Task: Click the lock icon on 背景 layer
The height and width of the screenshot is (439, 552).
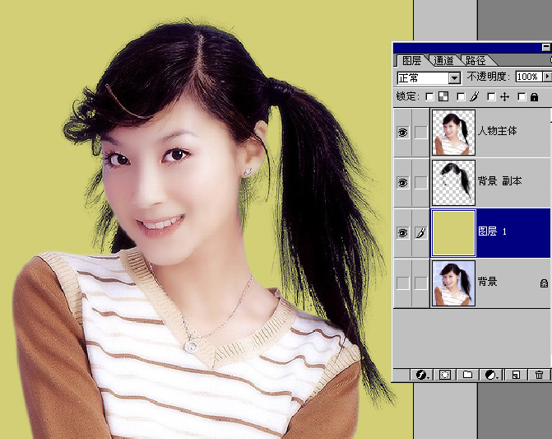Action: (544, 283)
